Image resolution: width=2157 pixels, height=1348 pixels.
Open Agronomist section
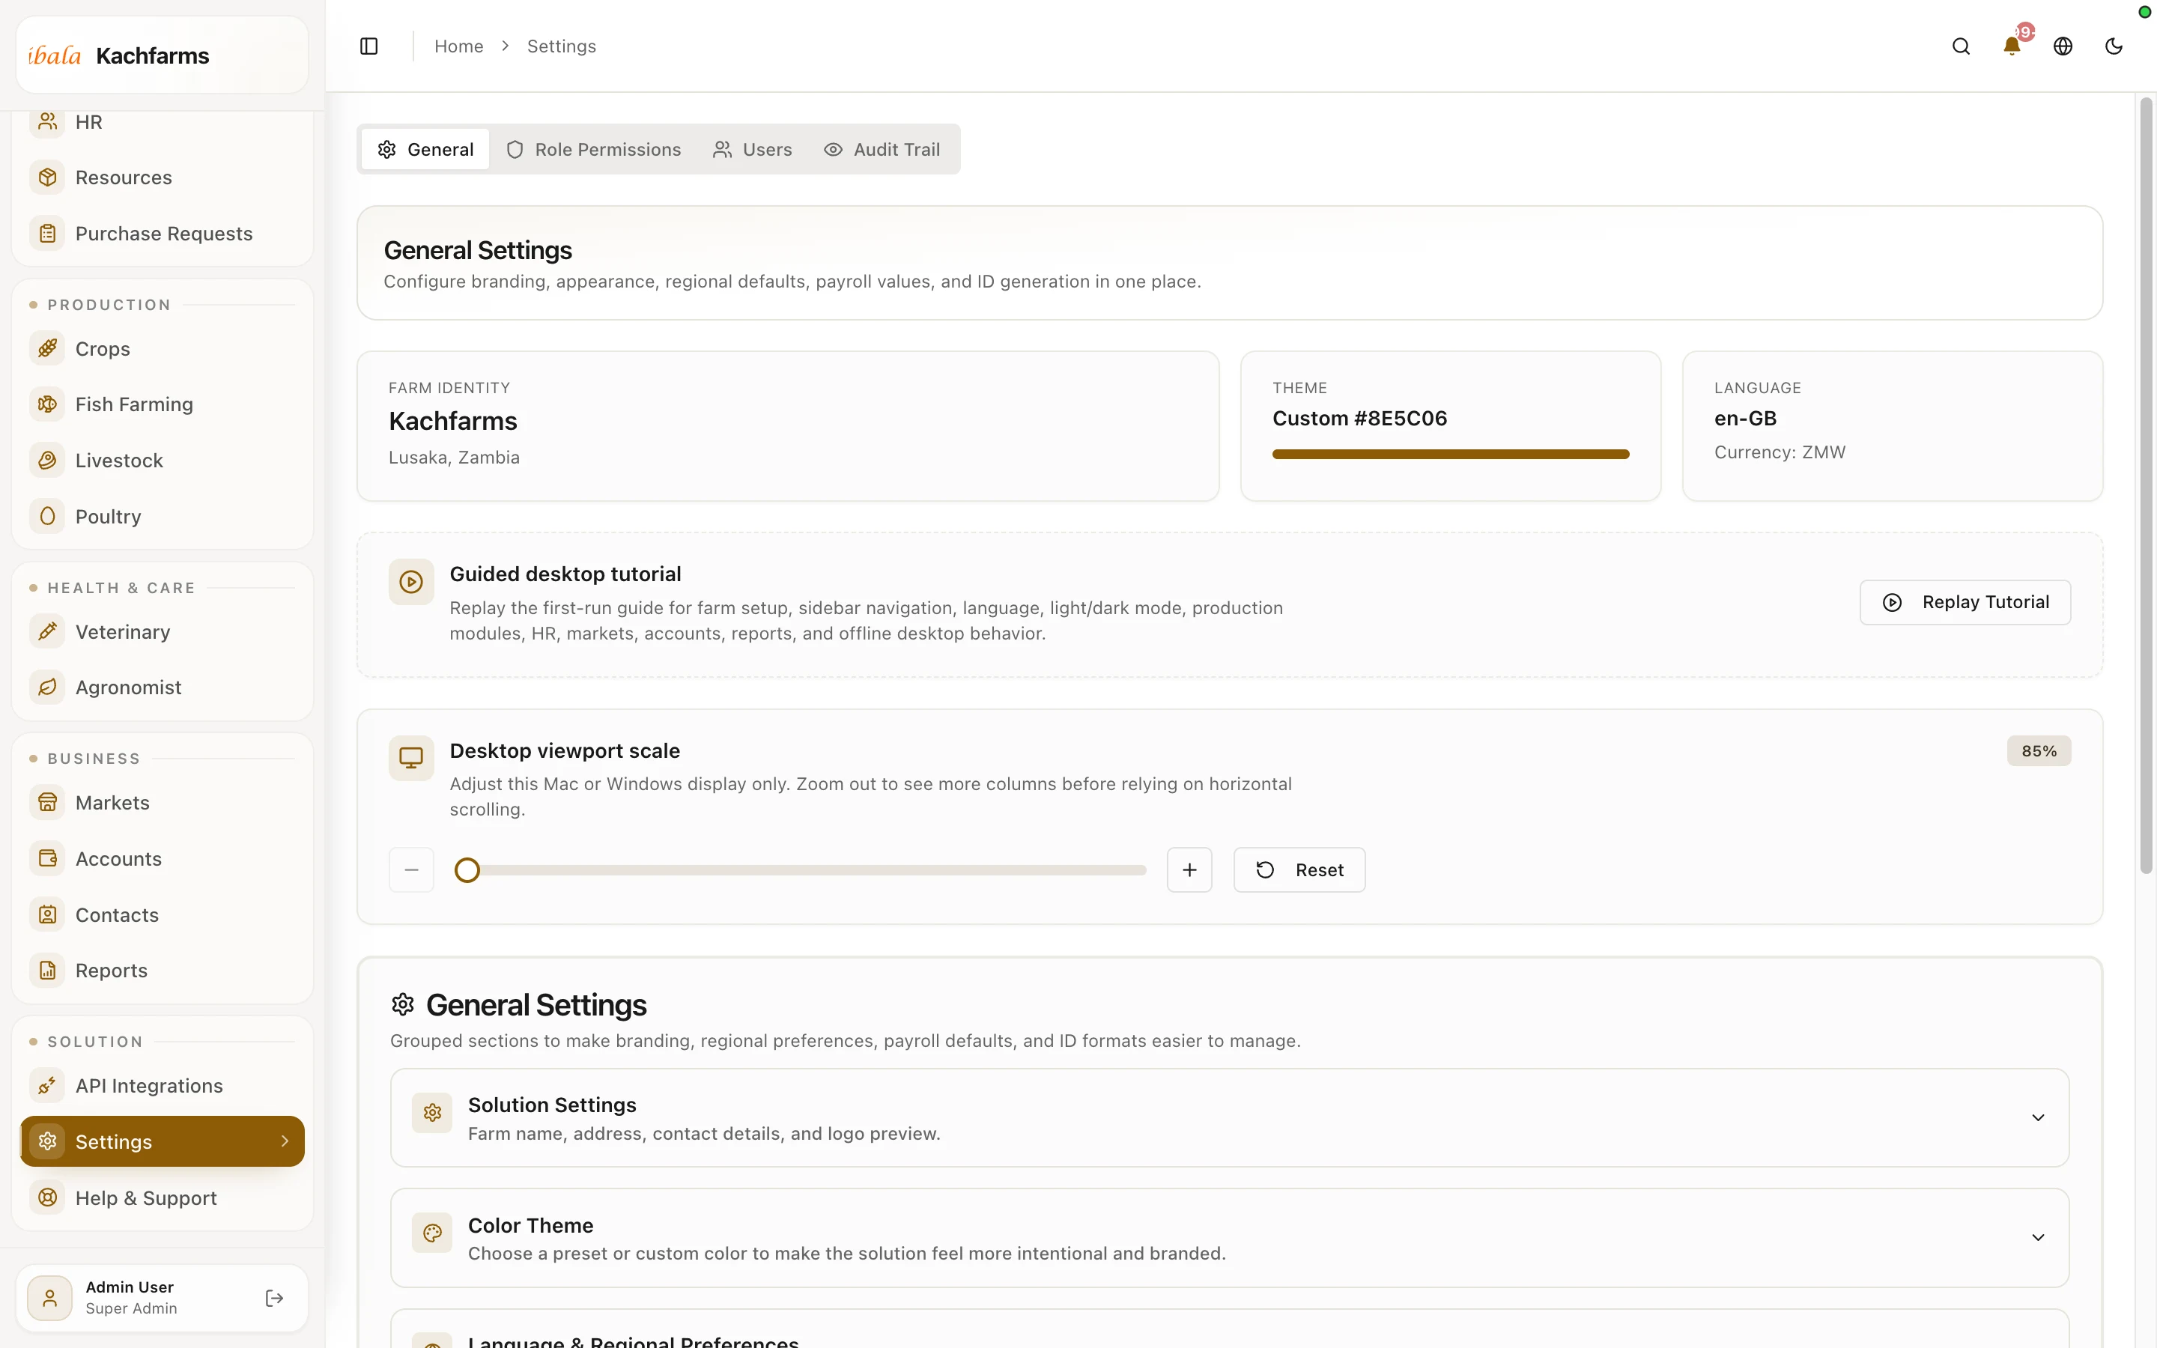(163, 687)
